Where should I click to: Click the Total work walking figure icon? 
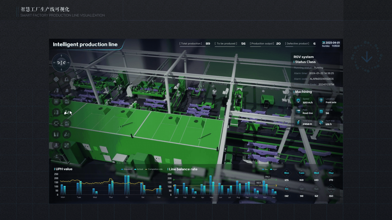click(298, 123)
